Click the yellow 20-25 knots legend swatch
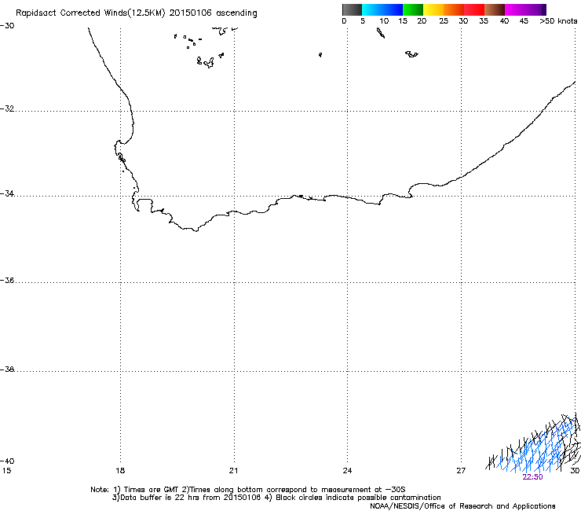 point(433,9)
